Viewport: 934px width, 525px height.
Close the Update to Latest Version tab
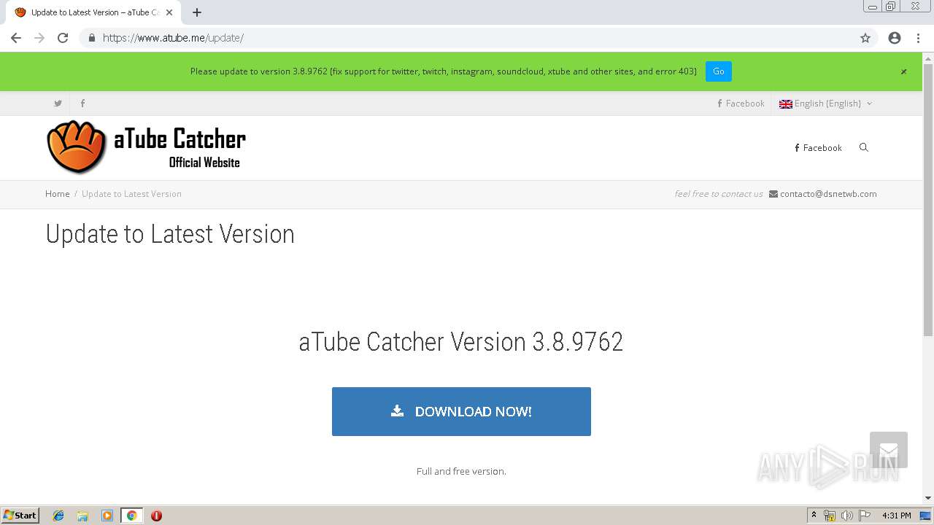169,12
